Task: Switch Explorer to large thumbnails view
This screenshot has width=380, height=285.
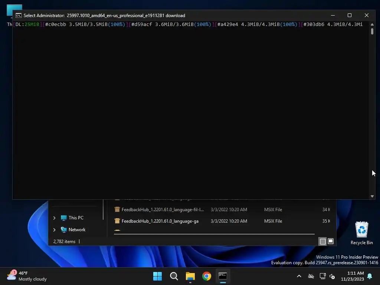Action: 331,241
